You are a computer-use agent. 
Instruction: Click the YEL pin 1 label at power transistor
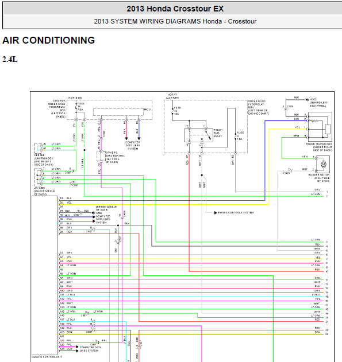pyautogui.click(x=300, y=127)
